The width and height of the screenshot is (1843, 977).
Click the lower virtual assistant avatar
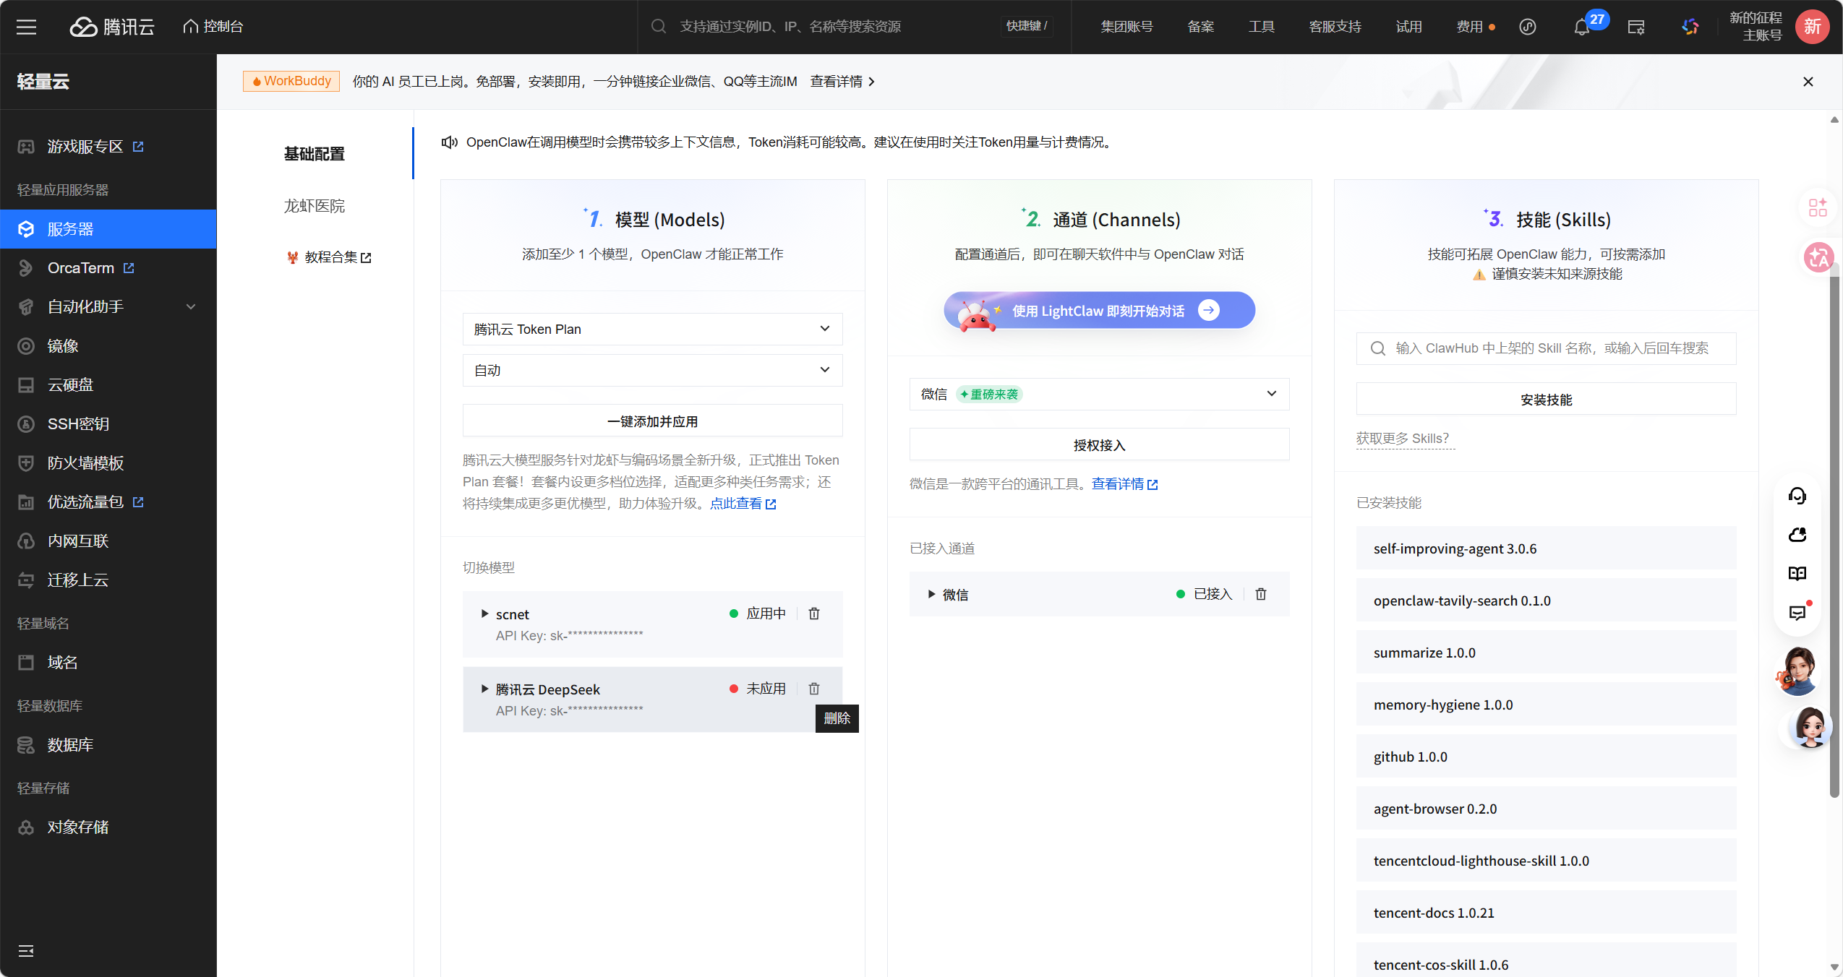(x=1810, y=727)
